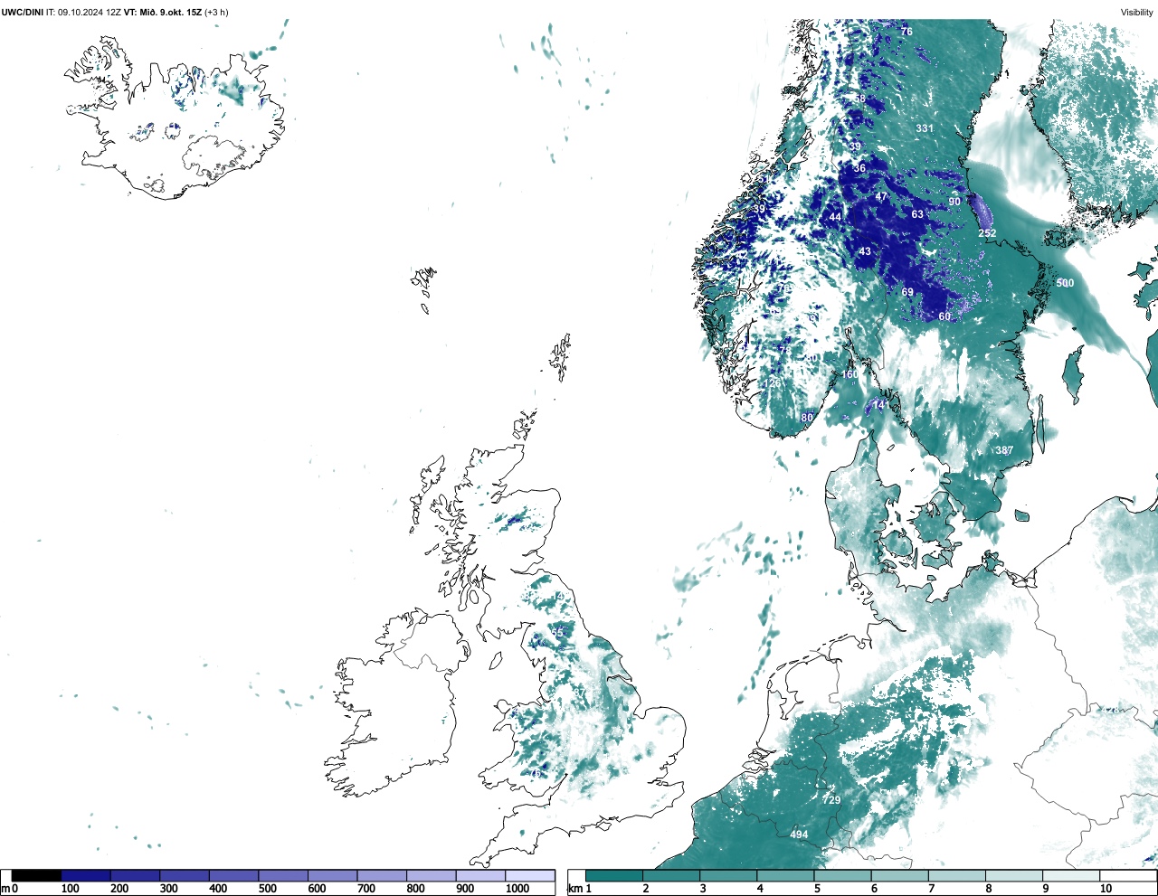Click the darkest teal swatch at km 1
The width and height of the screenshot is (1158, 896).
(614, 875)
